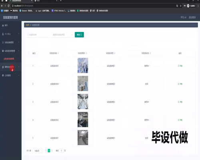Toggle the select-all checkbox in the table header
The height and width of the screenshot is (160, 200).
coord(29,53)
